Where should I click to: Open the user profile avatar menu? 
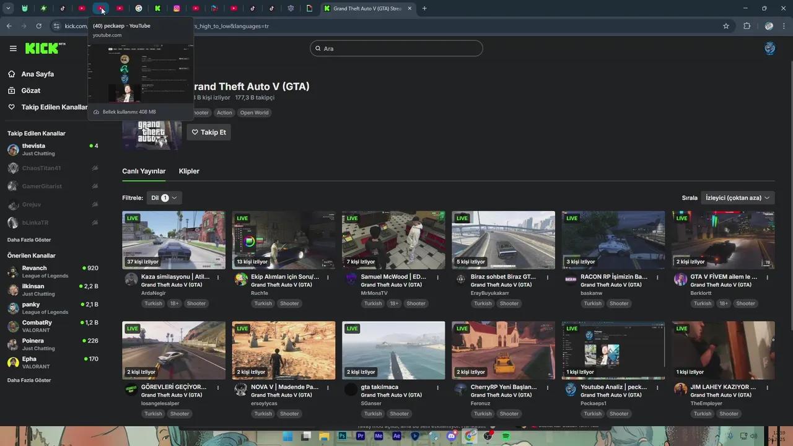(x=769, y=48)
